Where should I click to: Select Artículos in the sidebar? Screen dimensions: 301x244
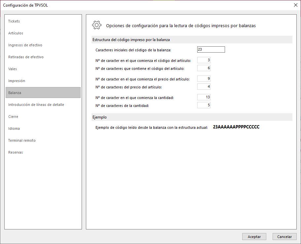click(x=43, y=33)
